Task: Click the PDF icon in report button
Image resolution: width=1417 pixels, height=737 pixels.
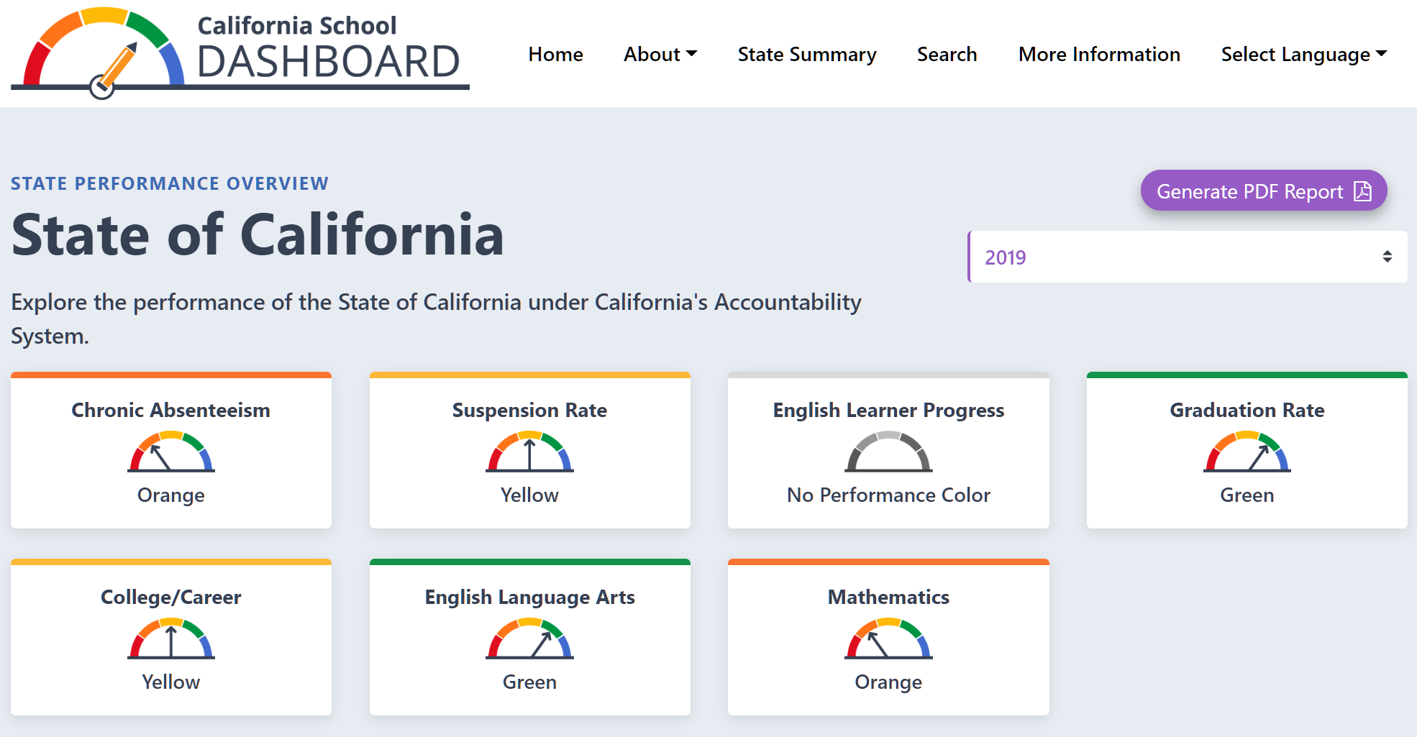Action: [1362, 191]
